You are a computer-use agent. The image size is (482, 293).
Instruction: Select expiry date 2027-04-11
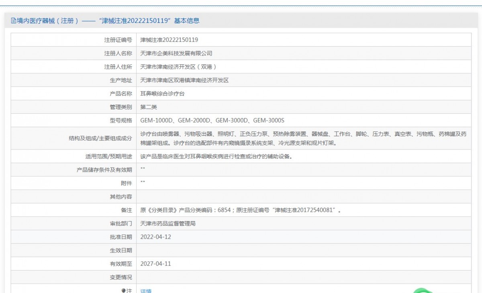[x=155, y=264]
